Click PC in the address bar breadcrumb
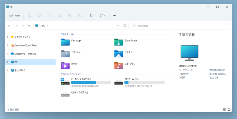The height and width of the screenshot is (119, 237). coord(44,26)
